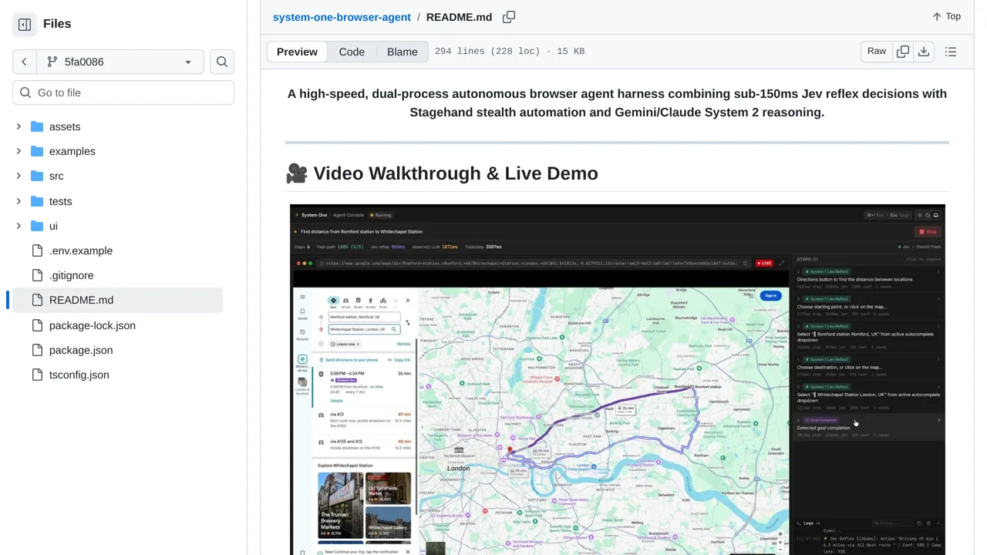987x555 pixels.
Task: Expand the assets folder chevron
Action: pyautogui.click(x=19, y=126)
